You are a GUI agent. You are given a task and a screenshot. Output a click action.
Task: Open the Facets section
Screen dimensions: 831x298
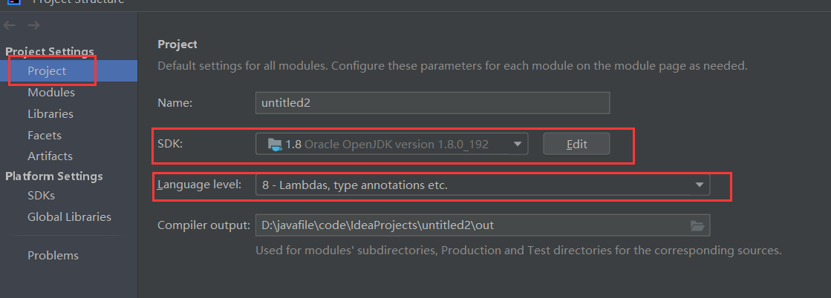[x=45, y=136]
